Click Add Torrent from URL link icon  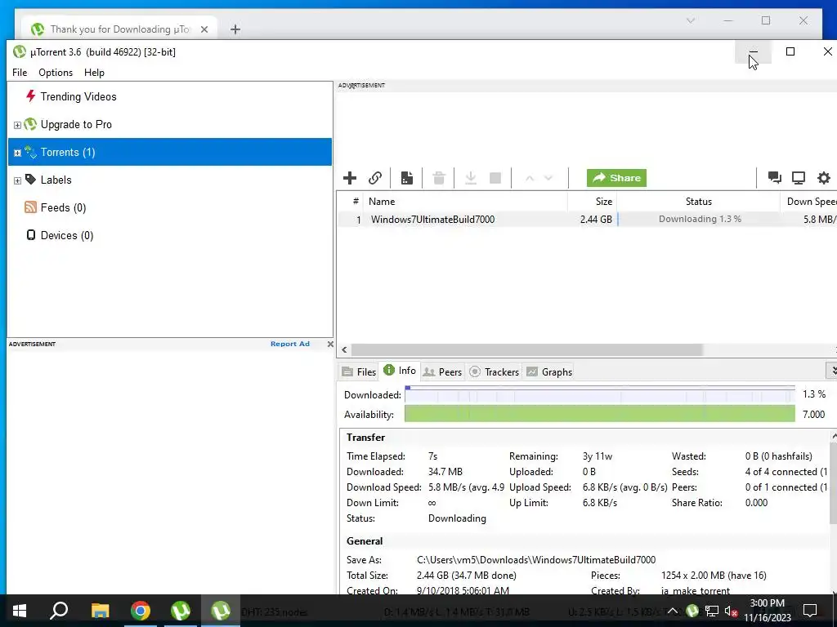pos(375,177)
